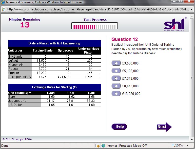This screenshot has width=195, height=149.
Task: Open the zoom level dropdown arrow
Action: point(187,145)
